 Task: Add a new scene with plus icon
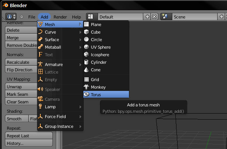(x=221, y=17)
